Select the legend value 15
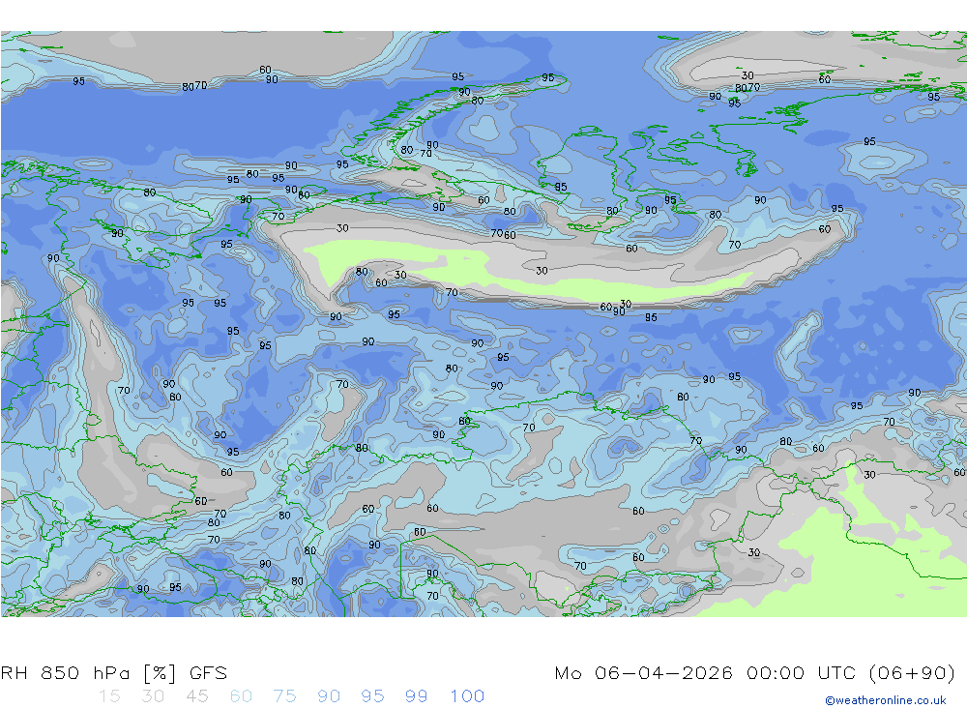 (109, 696)
